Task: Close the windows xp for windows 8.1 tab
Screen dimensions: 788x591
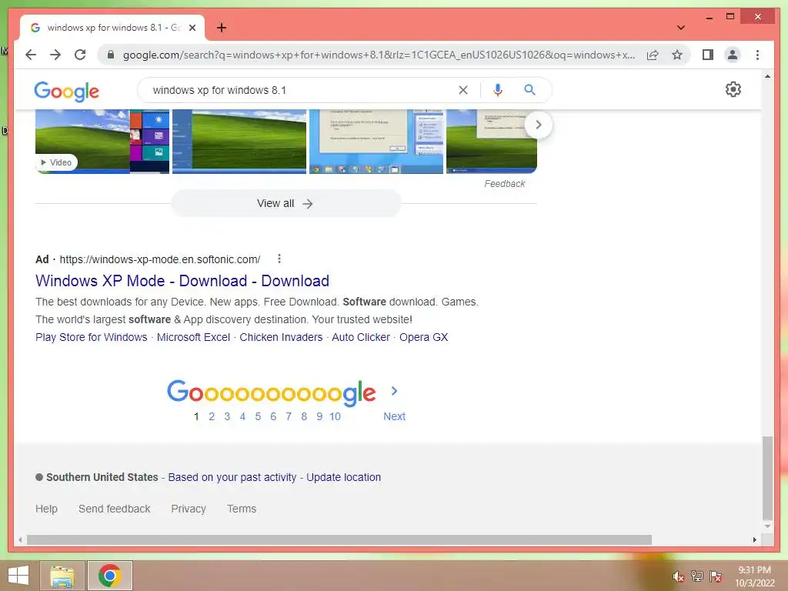Action: click(192, 28)
